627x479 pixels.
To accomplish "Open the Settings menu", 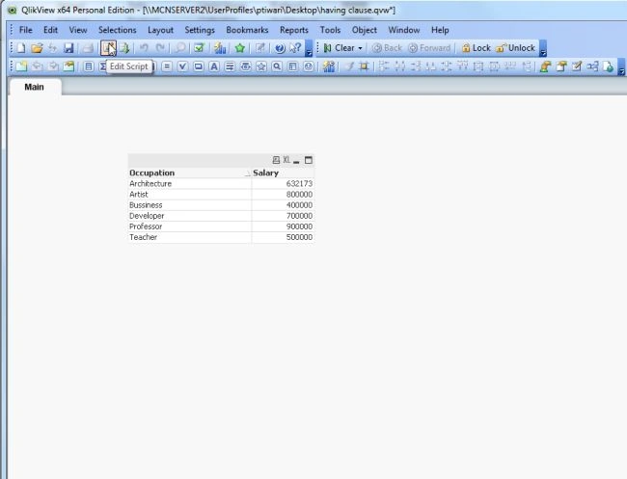I will (x=200, y=30).
